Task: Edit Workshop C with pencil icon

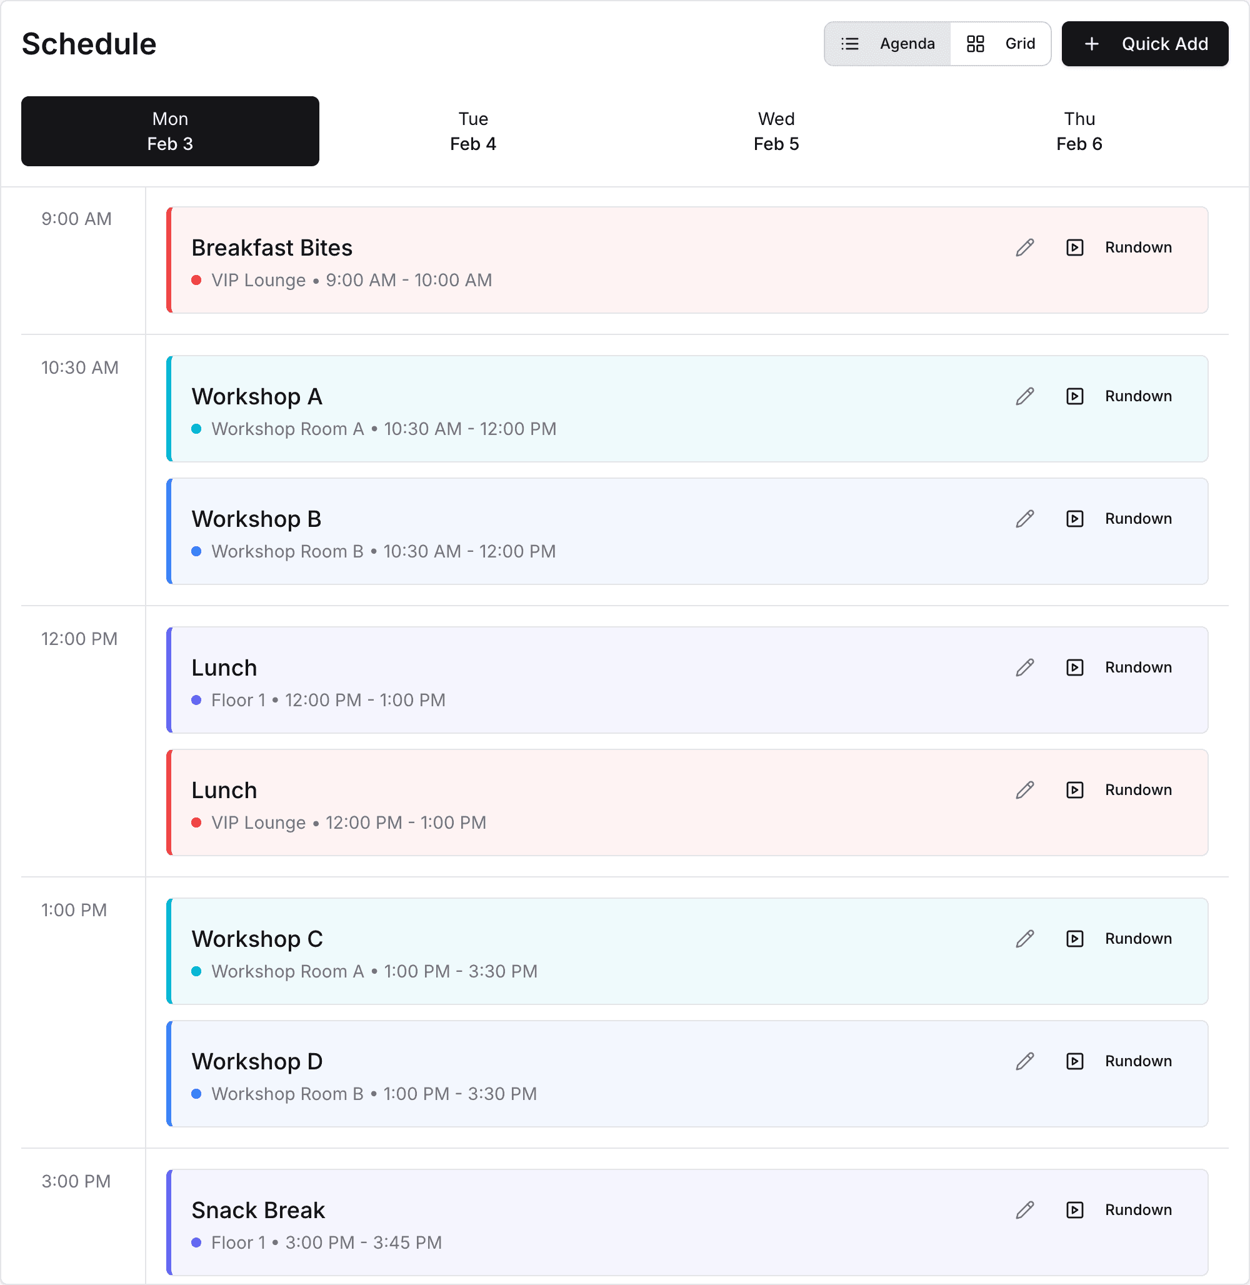Action: (x=1025, y=939)
